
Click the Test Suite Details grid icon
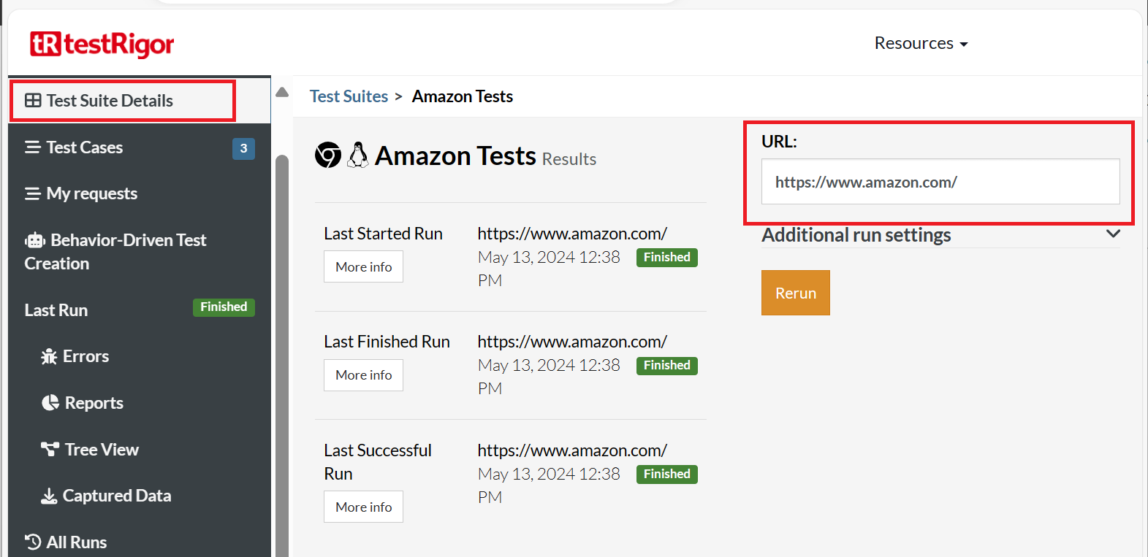(x=33, y=101)
